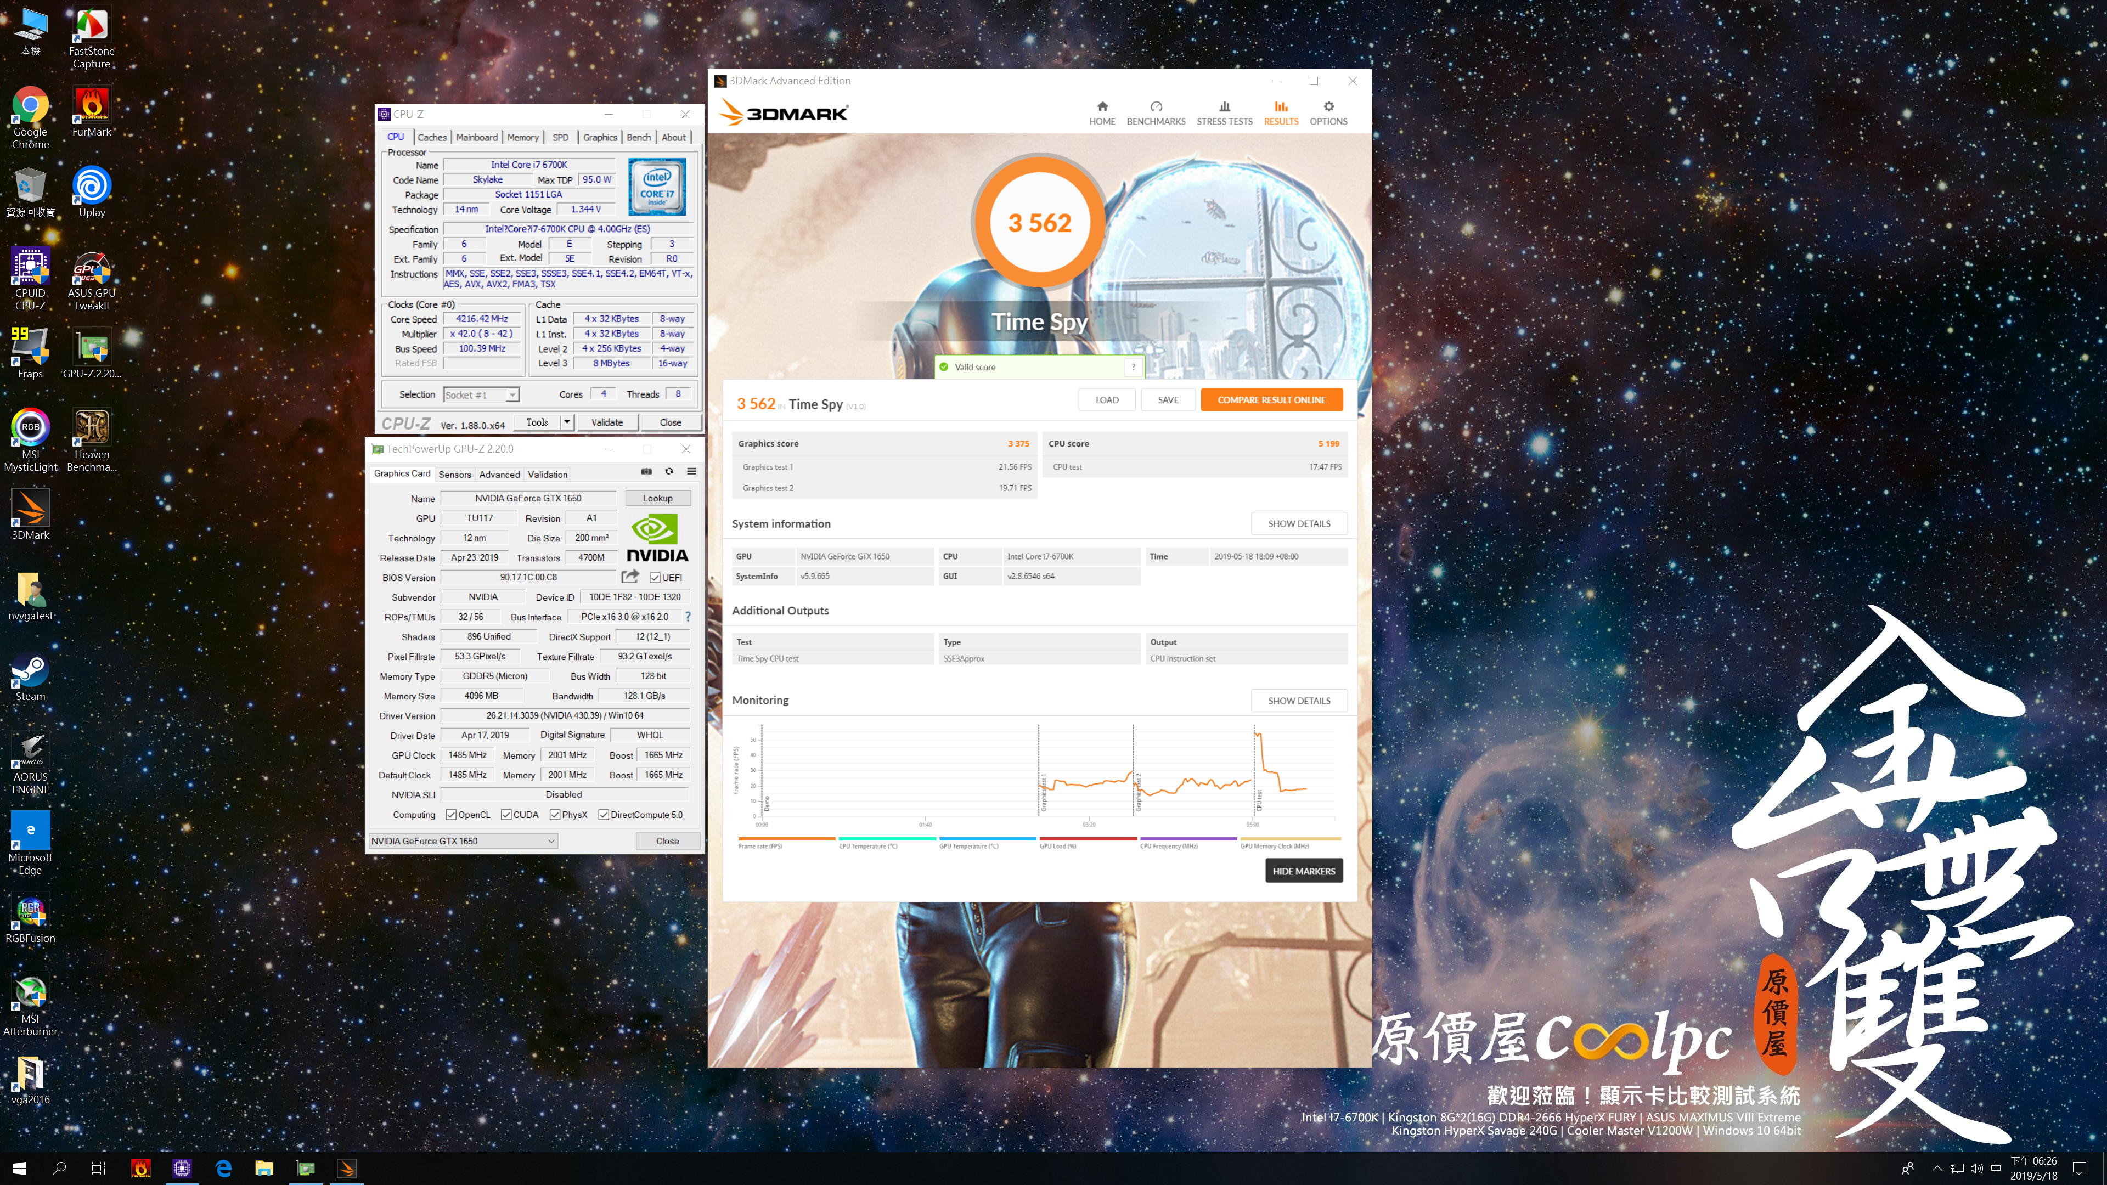2107x1185 pixels.
Task: Expand the CPU-Z Socket #1 selection dropdown
Action: pyautogui.click(x=512, y=395)
